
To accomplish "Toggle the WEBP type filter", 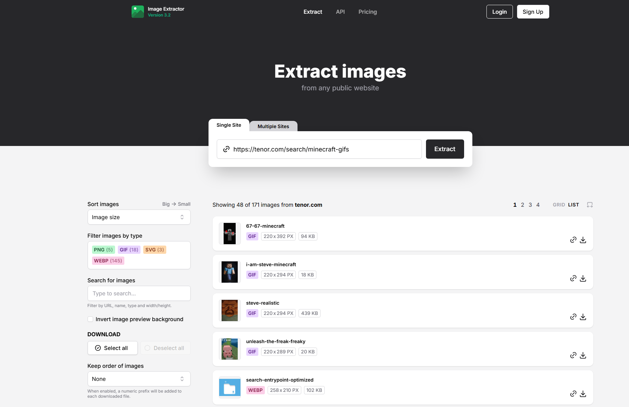I will [x=108, y=261].
